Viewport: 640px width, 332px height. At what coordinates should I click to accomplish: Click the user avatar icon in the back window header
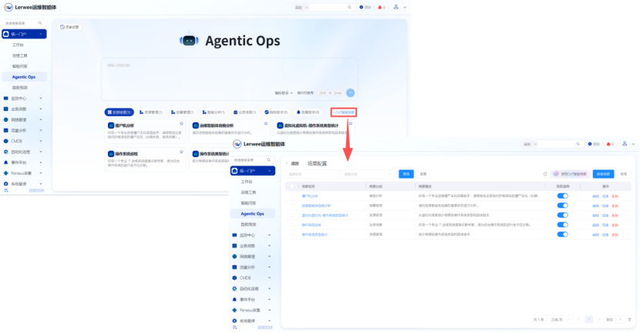pyautogui.click(x=396, y=7)
